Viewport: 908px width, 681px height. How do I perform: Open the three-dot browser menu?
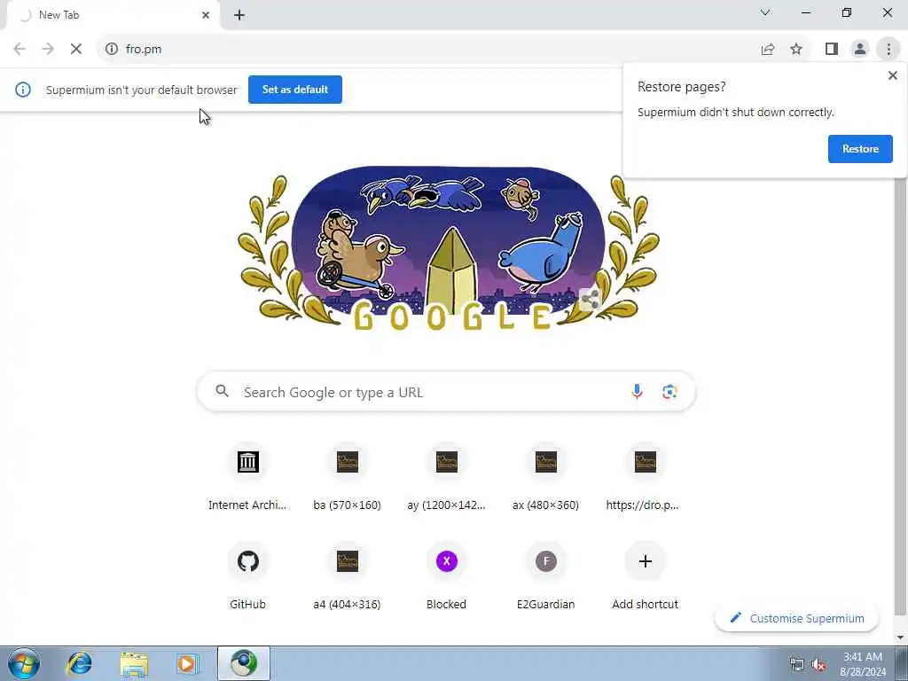888,50
